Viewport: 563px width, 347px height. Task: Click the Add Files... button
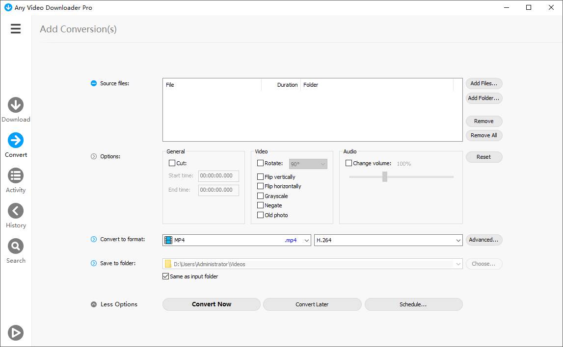[483, 83]
